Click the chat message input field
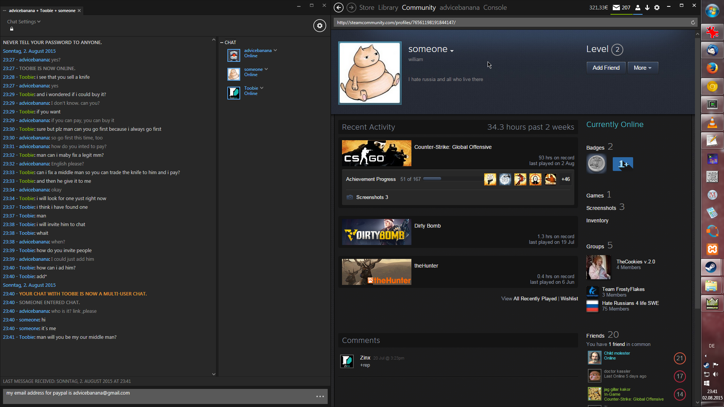 click(x=158, y=396)
